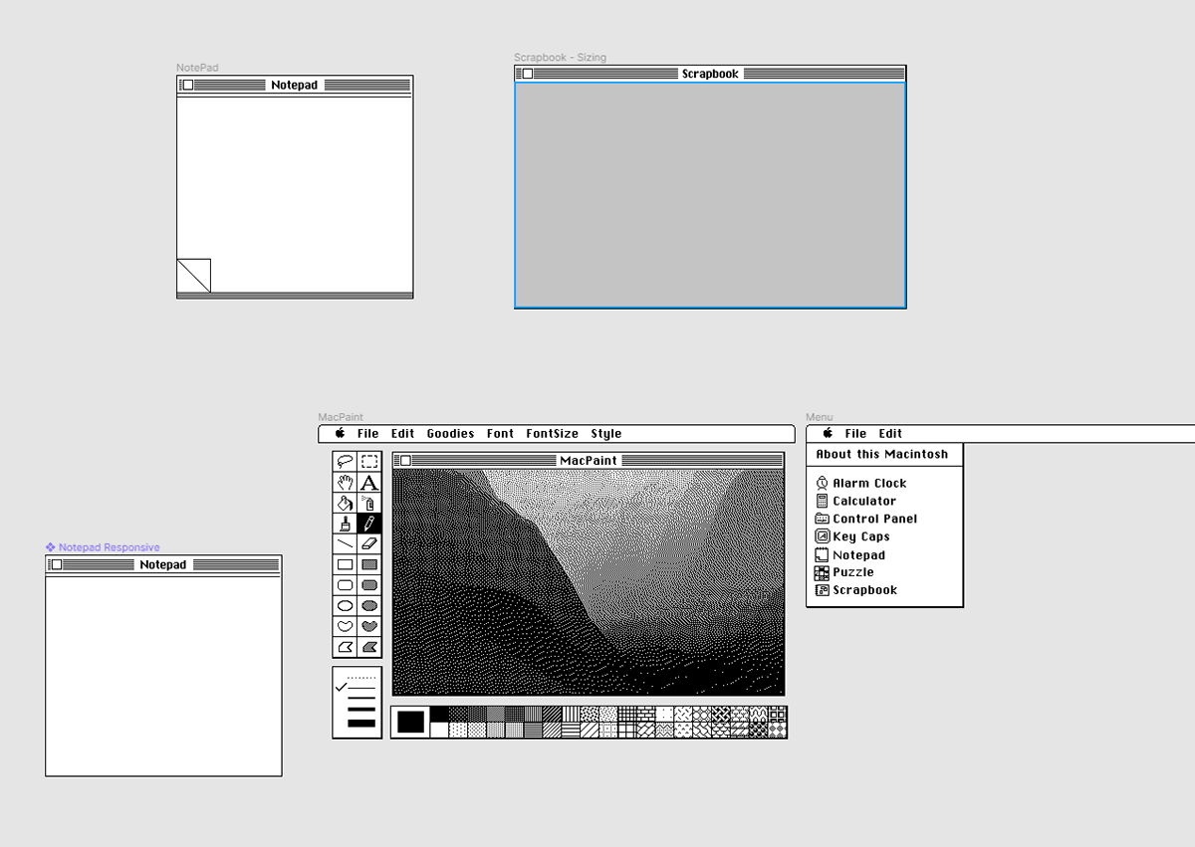Open File in the Menu frame bar

(856, 433)
